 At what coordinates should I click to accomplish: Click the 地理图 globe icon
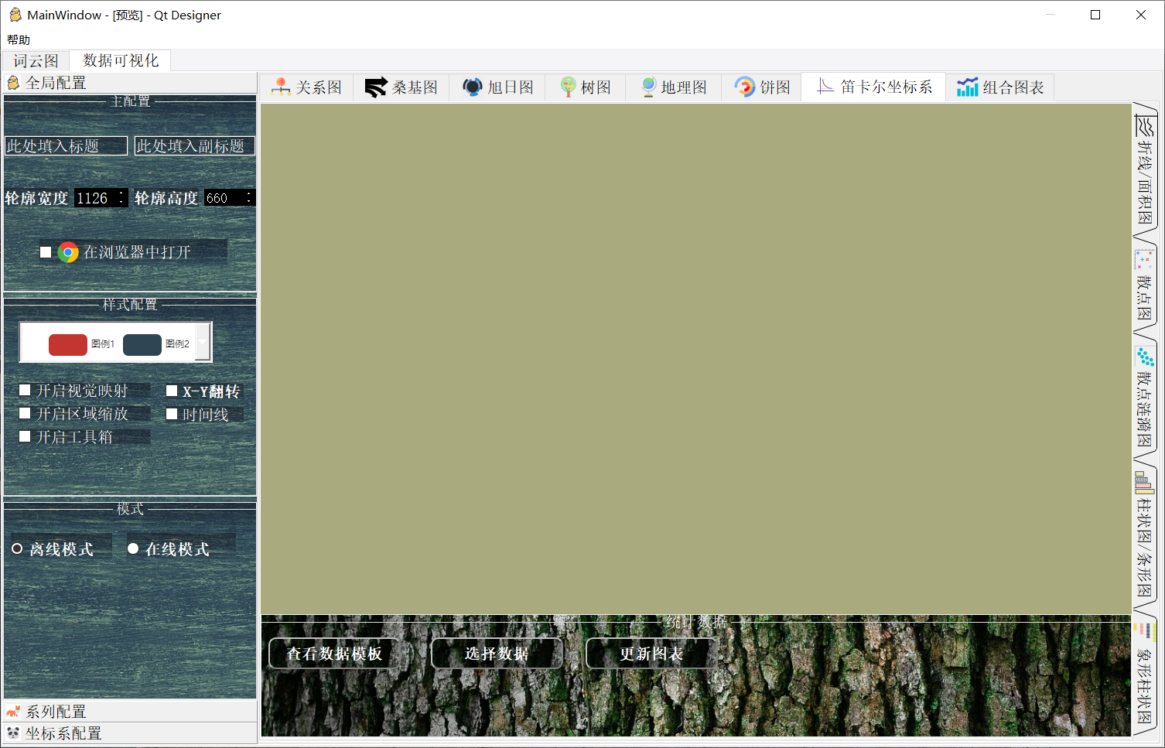[x=648, y=87]
